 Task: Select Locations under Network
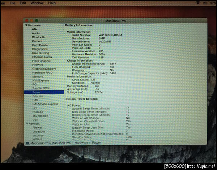tap(39, 132)
